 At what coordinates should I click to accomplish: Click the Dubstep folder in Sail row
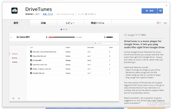68,73
